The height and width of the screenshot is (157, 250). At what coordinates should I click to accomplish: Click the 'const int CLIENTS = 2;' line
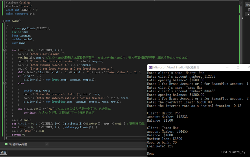click(22, 10)
